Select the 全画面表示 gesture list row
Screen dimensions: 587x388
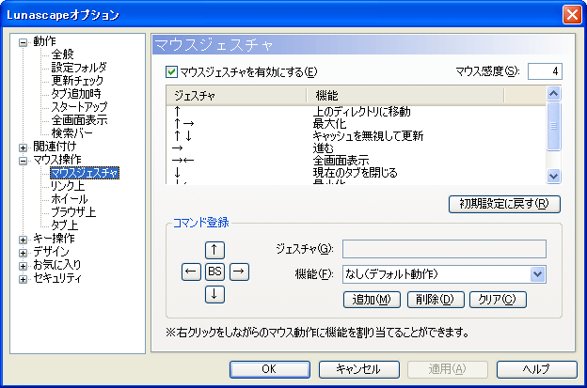point(356,161)
